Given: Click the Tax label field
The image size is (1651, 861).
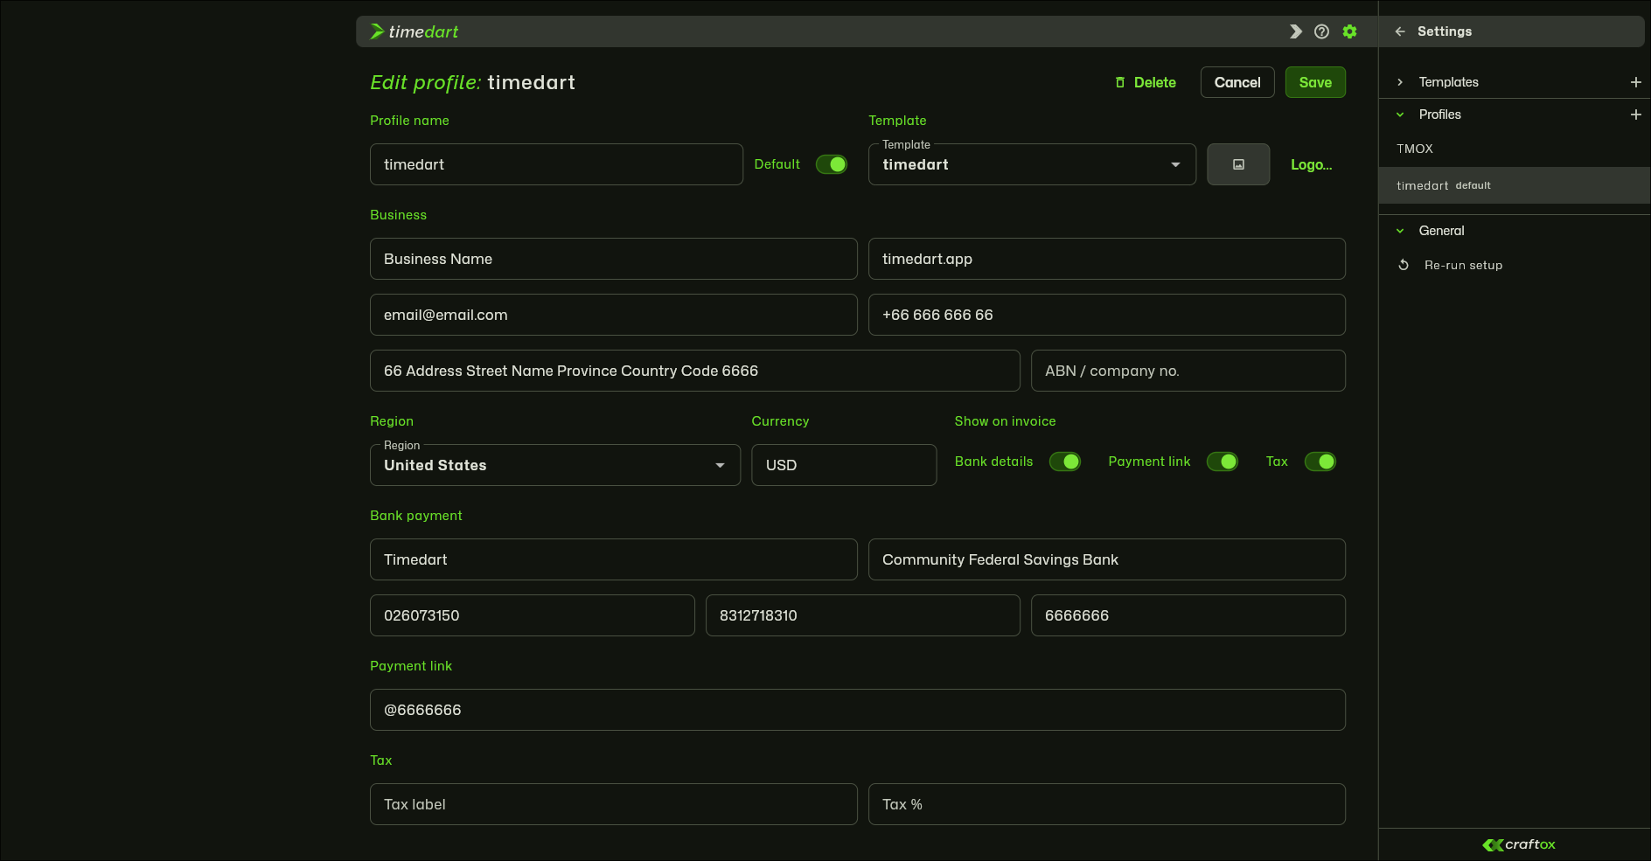Looking at the screenshot, I should (613, 804).
